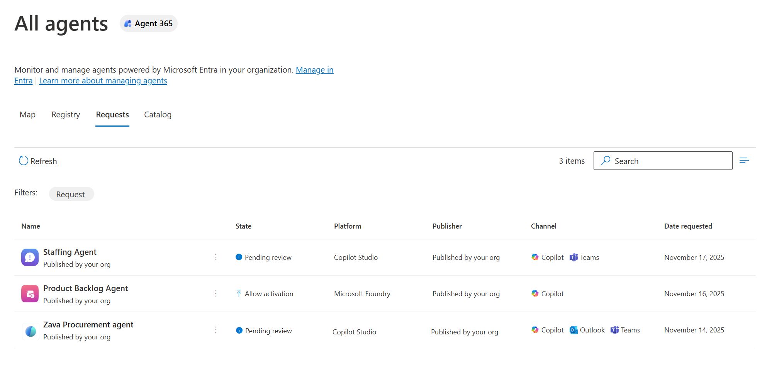772x378 pixels.
Task: Click Allow activation text for Product Backlog Agent
Action: tap(269, 294)
